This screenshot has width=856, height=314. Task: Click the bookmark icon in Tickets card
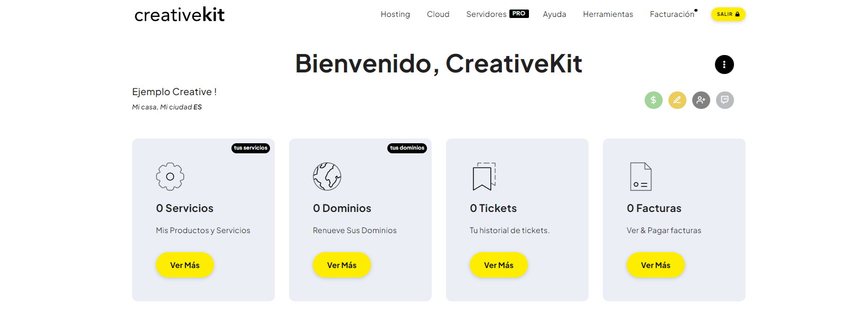tap(484, 177)
